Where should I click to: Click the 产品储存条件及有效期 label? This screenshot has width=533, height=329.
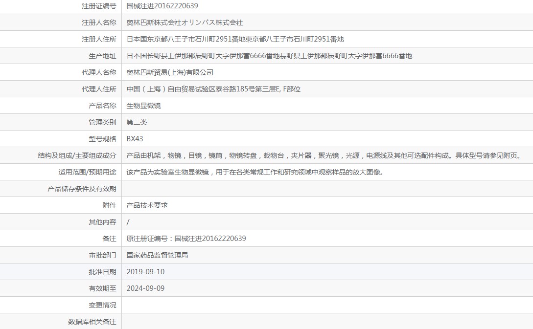pyautogui.click(x=82, y=189)
